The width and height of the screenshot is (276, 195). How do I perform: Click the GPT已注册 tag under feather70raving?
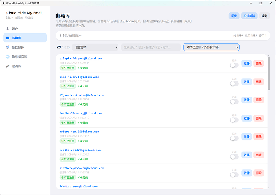(68, 123)
